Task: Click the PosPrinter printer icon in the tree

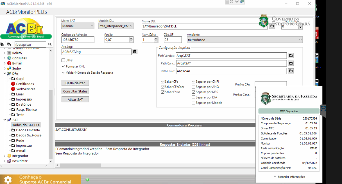Action: click(9, 161)
